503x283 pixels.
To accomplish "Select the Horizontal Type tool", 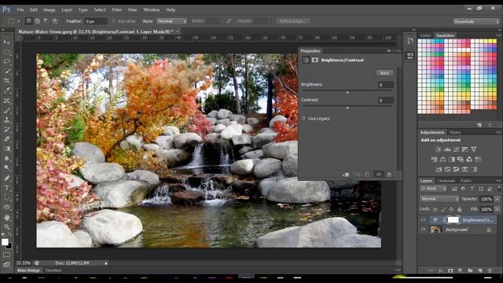I will click(x=6, y=188).
